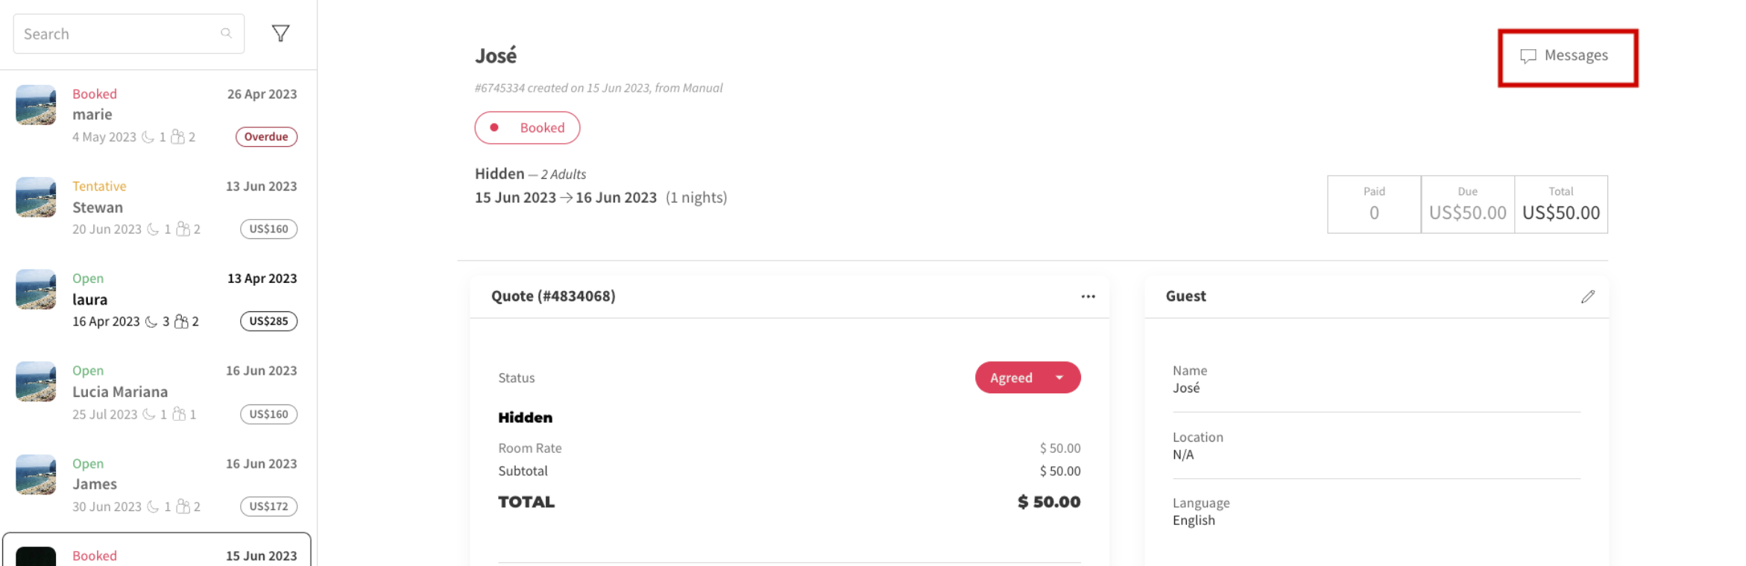Click the pencil icon on the Guest panel
The image size is (1746, 566).
[1588, 296]
